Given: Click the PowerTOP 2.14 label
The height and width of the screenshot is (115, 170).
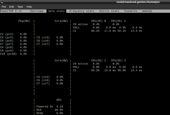Looking at the screenshot, I should 11,11.
